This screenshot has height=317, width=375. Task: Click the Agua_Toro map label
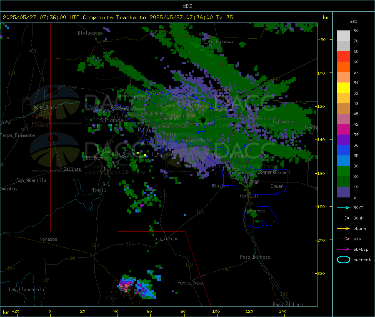(45, 107)
